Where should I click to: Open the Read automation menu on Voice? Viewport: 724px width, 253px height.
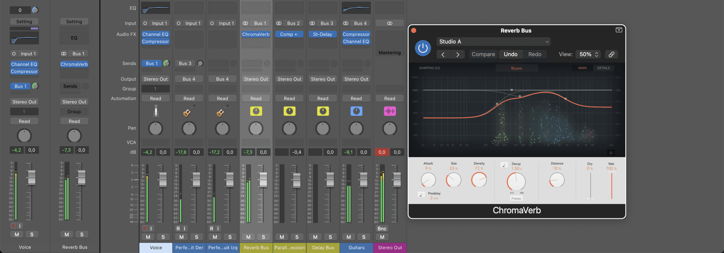coord(156,98)
